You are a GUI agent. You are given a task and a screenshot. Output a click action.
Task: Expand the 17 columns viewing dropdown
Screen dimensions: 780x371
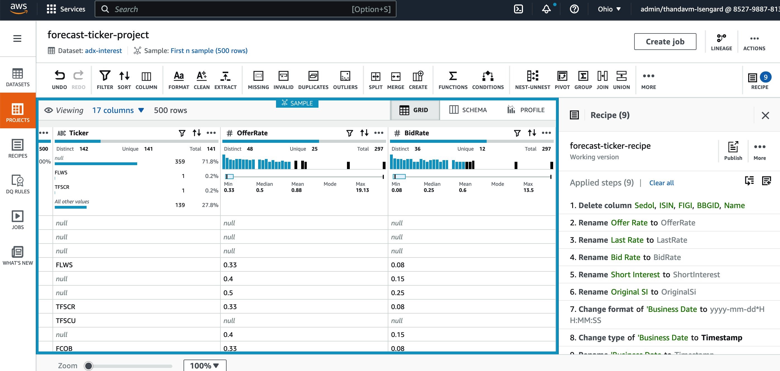coord(118,110)
